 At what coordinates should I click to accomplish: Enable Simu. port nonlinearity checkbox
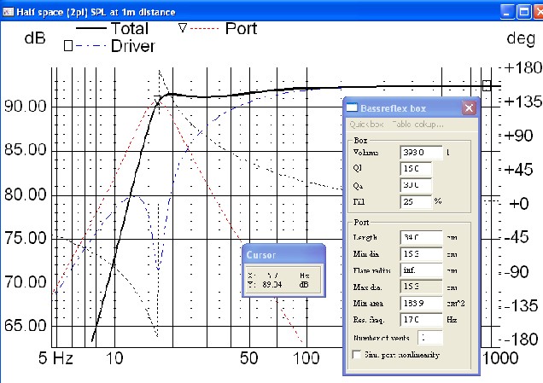coord(356,355)
